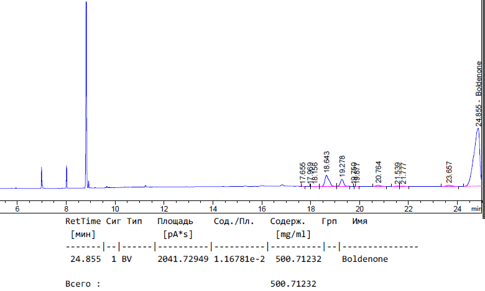Click the 20.764 peak label
This screenshot has height=291, width=485.
(x=379, y=172)
